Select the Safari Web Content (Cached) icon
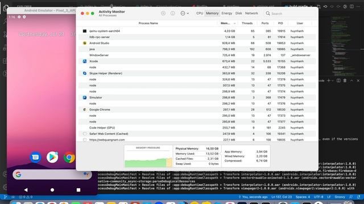Image resolution: width=364 pixels, height=204 pixels. click(85, 134)
